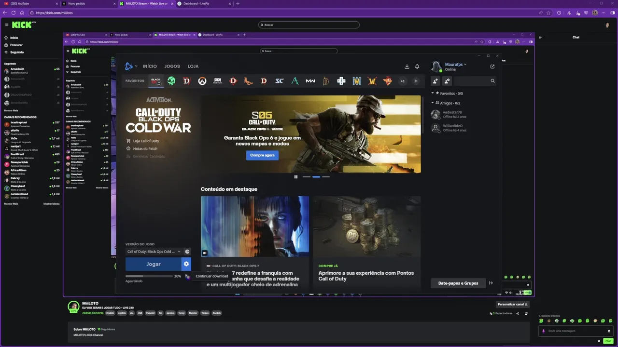Image resolution: width=618 pixels, height=347 pixels.
Task: Open the Kick hamburger menu
Action: 7,25
